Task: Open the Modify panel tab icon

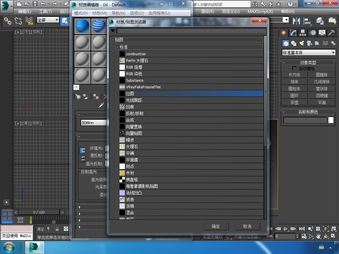Action: [293, 33]
